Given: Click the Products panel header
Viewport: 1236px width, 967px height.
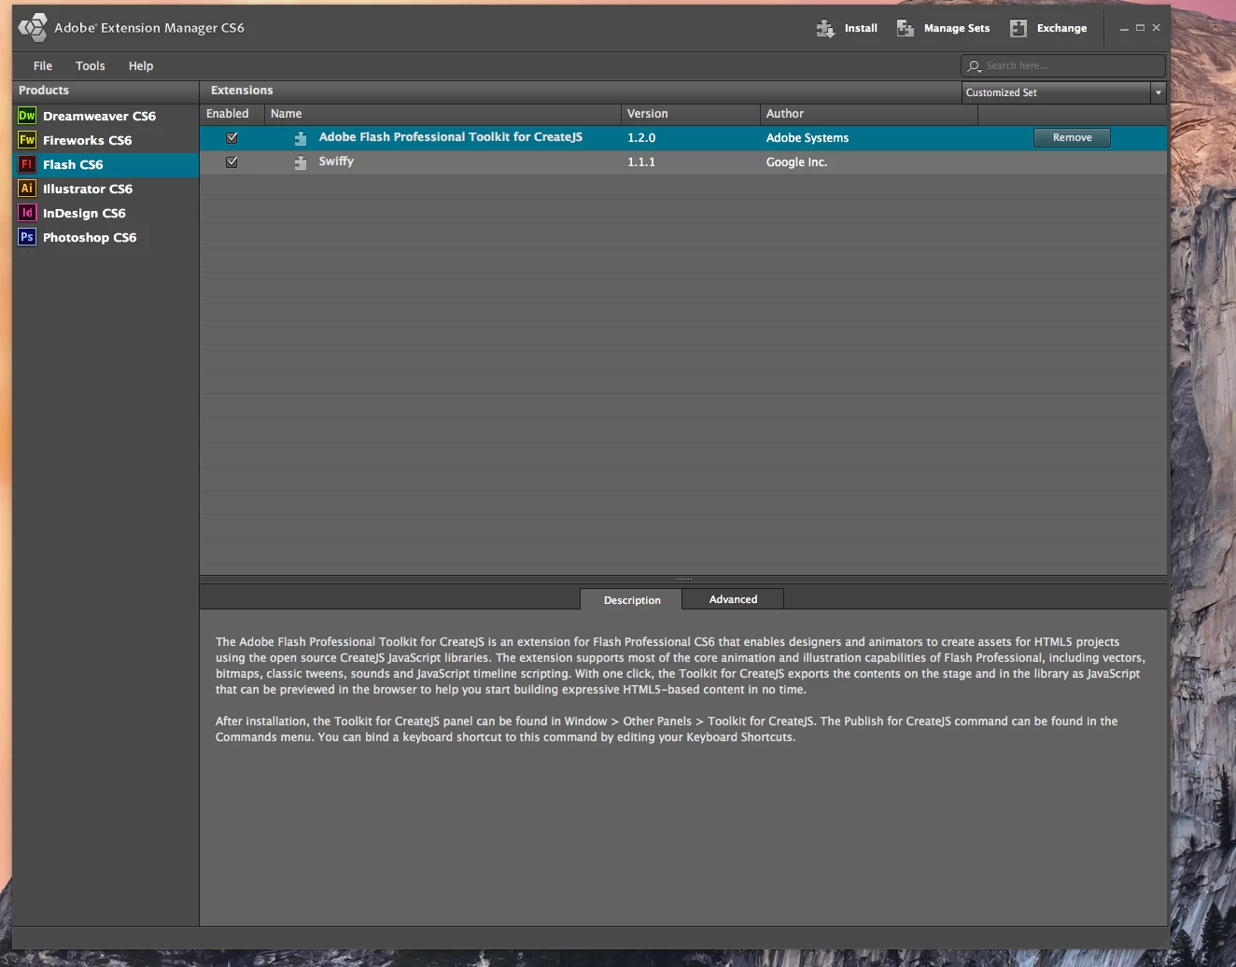Looking at the screenshot, I should (x=105, y=91).
